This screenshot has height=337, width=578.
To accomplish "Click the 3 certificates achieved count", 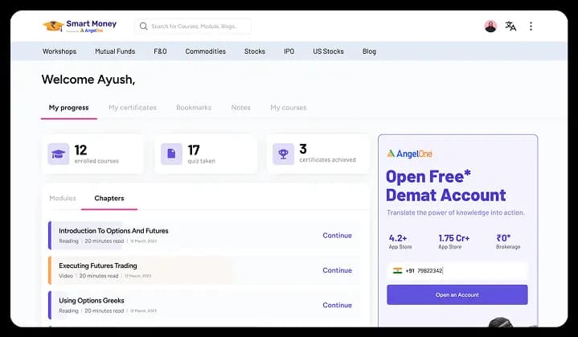I will point(303,149).
